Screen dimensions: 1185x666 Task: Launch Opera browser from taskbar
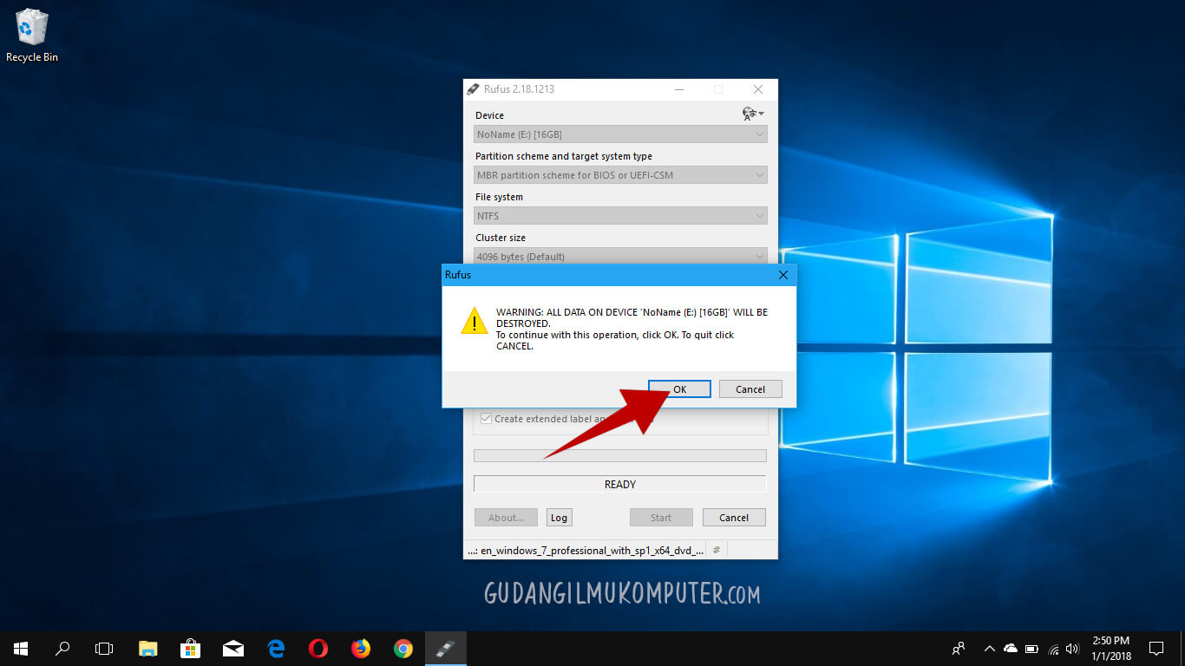[318, 648]
